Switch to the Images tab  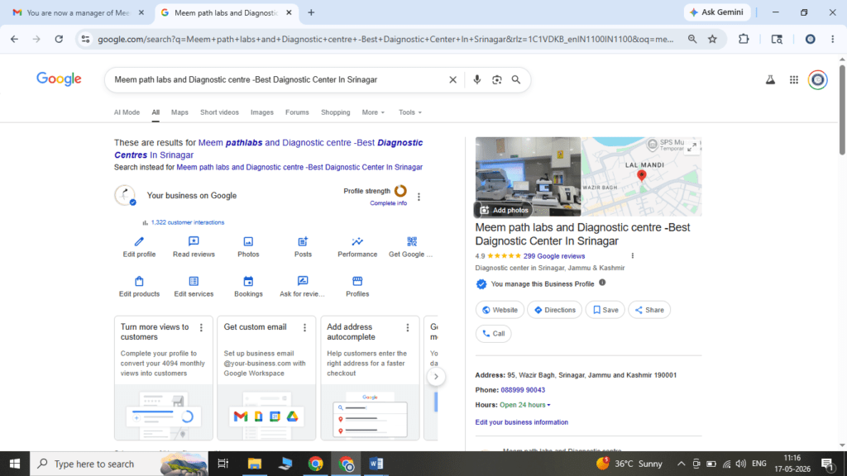262,112
